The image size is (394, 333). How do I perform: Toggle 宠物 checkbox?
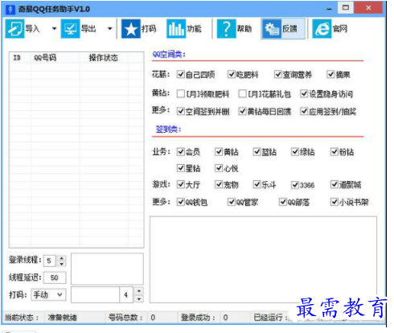219,184
